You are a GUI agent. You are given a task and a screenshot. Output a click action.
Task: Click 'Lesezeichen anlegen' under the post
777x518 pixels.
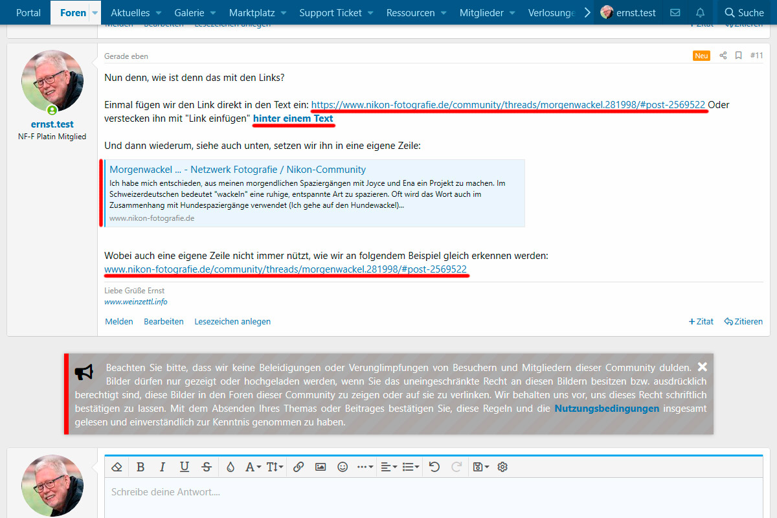[x=232, y=321]
